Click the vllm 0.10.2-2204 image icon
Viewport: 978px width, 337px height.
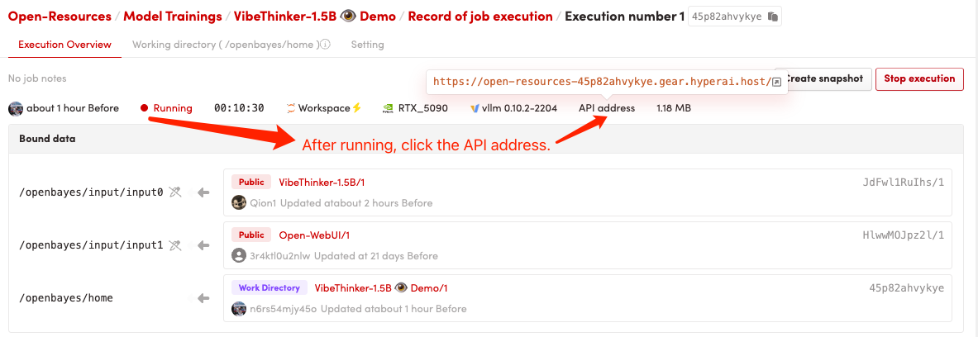[475, 108]
